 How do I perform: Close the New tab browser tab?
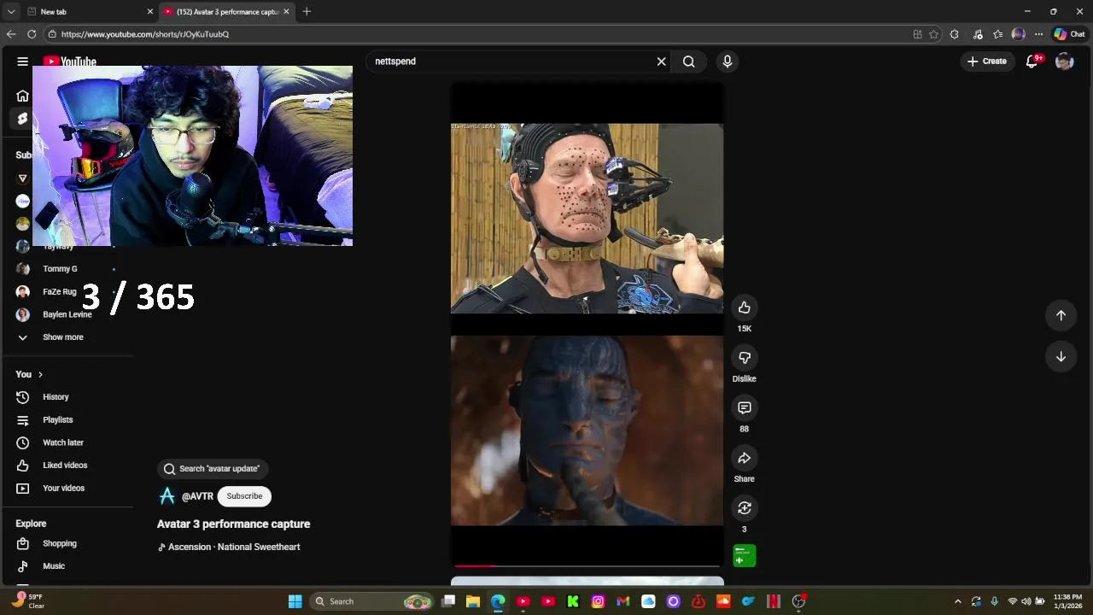tap(150, 12)
